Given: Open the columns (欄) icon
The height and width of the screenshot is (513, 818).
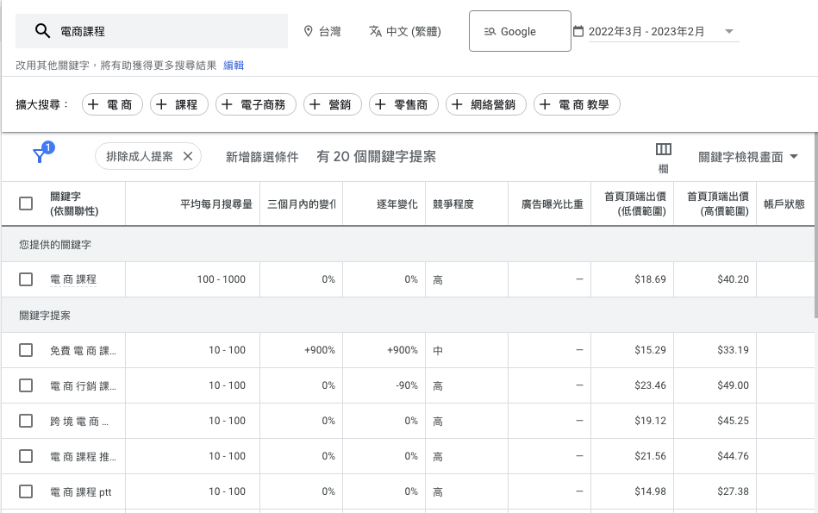Looking at the screenshot, I should point(663,149).
